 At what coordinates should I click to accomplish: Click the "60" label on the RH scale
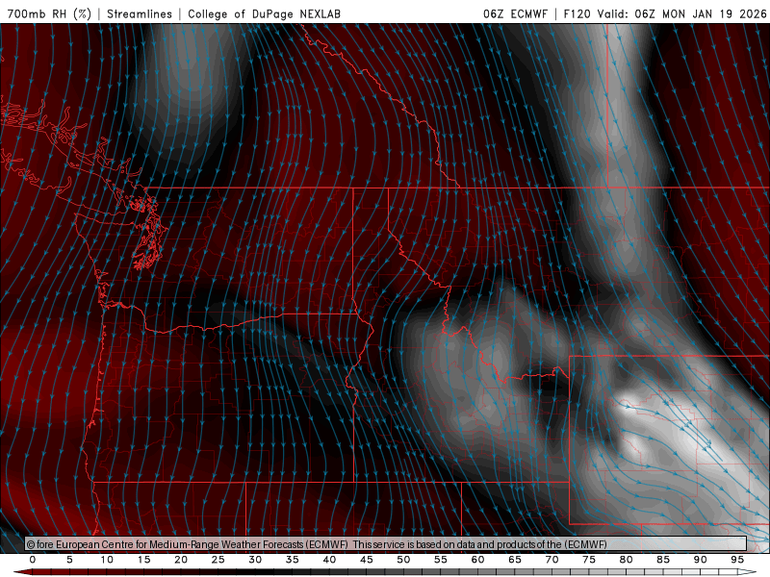pos(477,560)
